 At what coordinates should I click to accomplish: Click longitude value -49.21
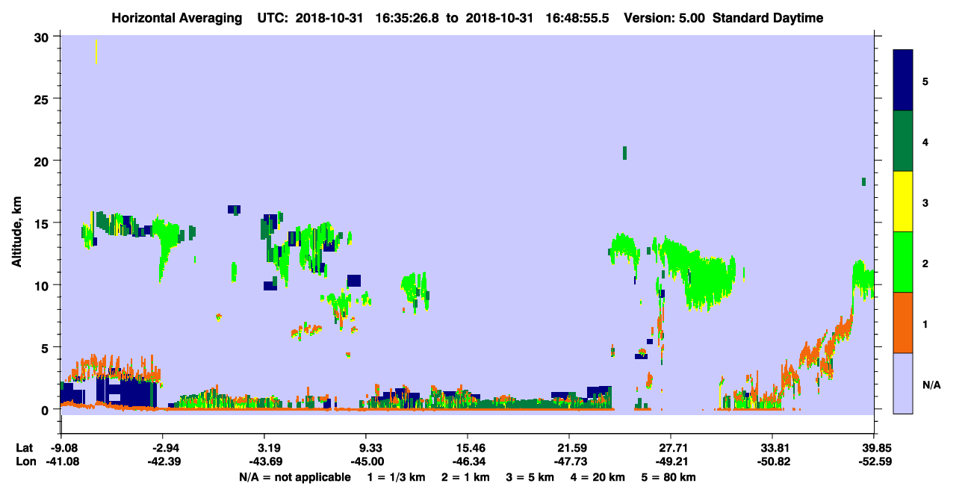[x=671, y=461]
